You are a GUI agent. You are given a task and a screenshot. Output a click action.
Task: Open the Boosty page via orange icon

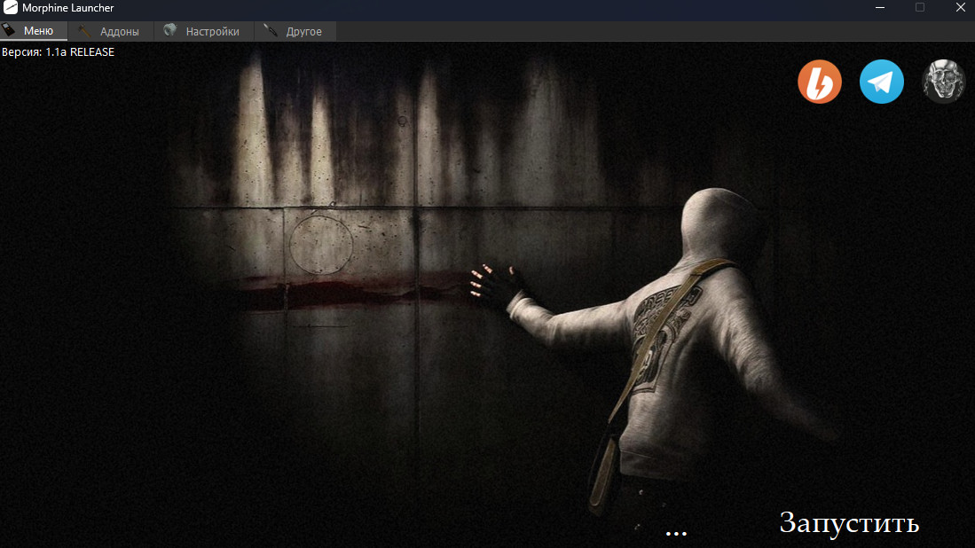pyautogui.click(x=819, y=82)
